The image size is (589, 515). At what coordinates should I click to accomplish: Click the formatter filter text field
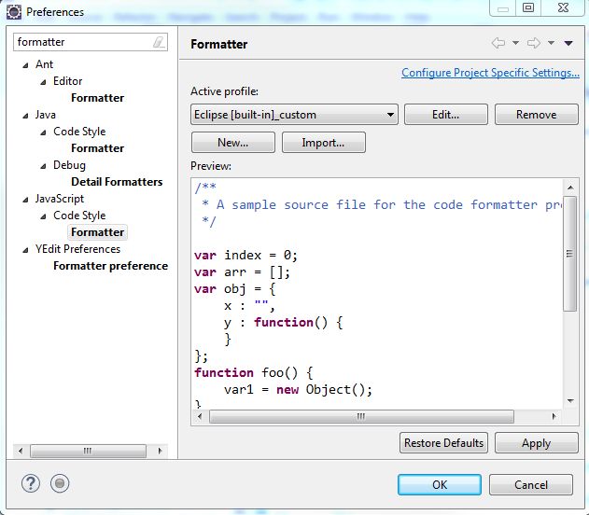pyautogui.click(x=91, y=42)
